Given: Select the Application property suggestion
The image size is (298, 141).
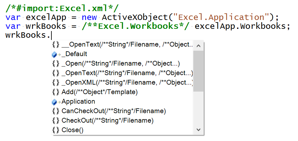Looking at the screenshot, I should point(78,102).
